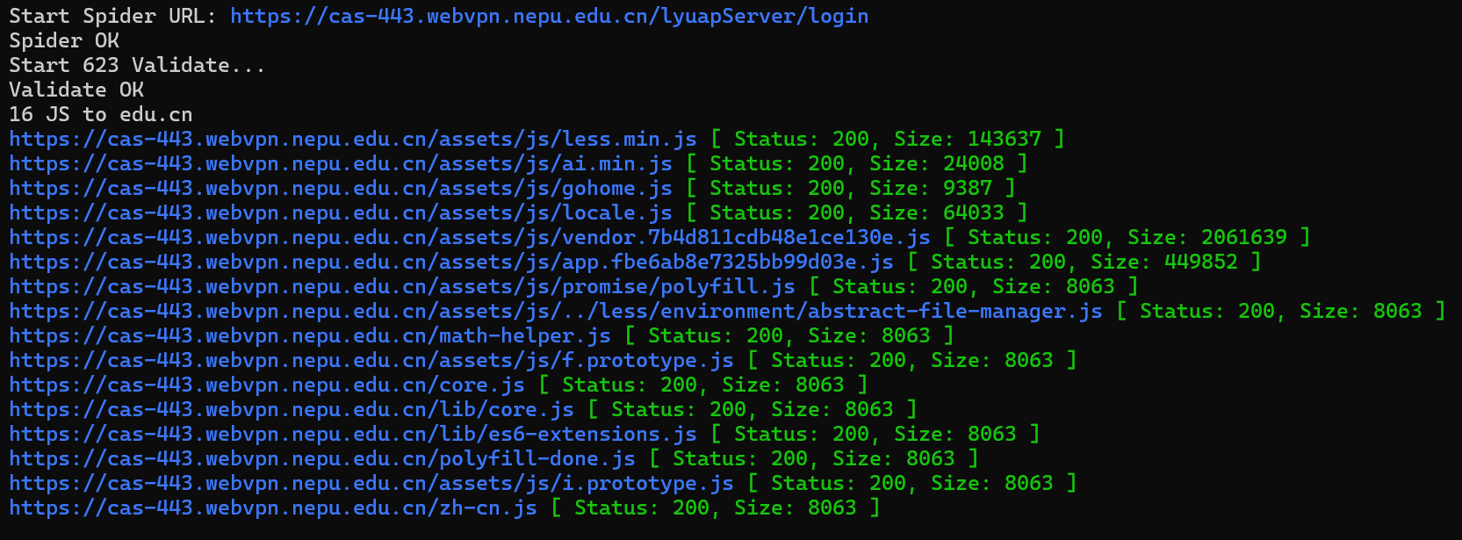Follow the zh-cn.js link
Image resolution: width=1462 pixels, height=540 pixels.
coord(273,508)
